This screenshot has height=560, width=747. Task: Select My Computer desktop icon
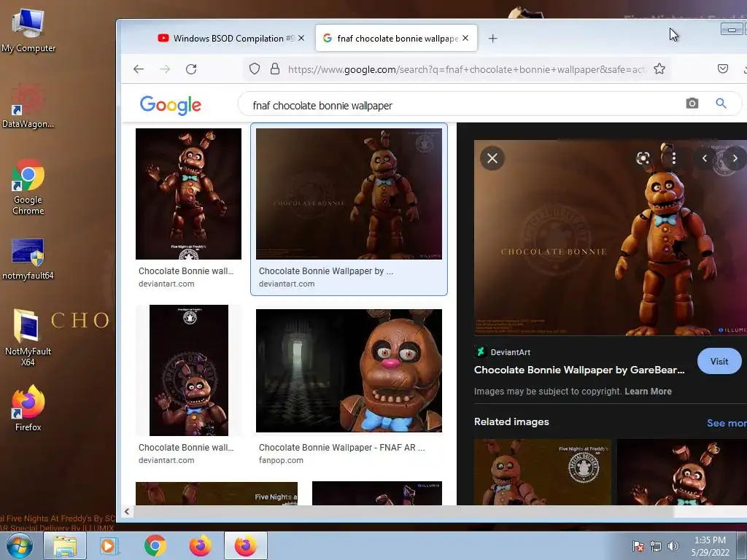click(x=28, y=31)
